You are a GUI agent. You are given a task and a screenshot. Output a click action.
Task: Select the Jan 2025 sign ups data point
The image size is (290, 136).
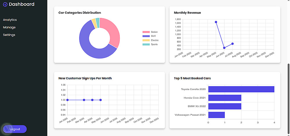[68, 100]
